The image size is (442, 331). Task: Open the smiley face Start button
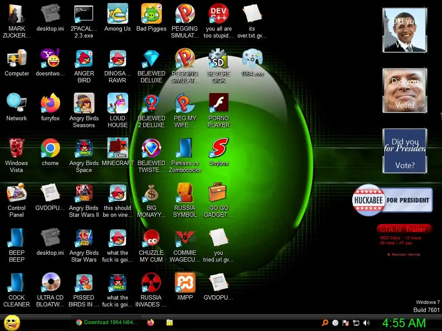click(12, 323)
